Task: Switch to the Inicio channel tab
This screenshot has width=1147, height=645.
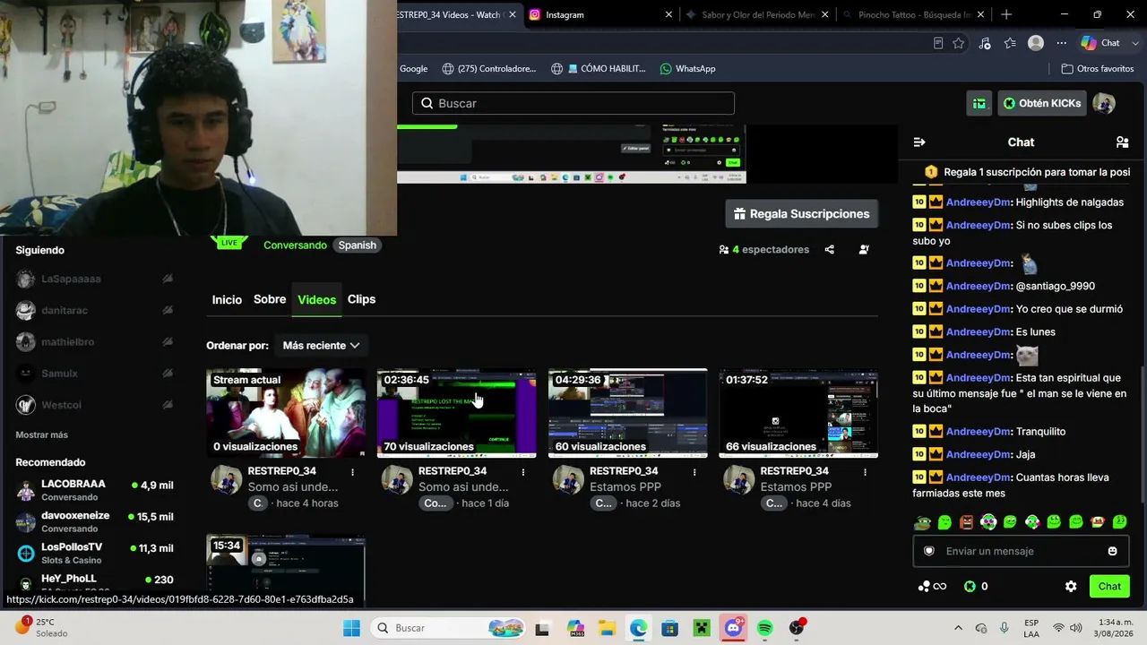Action: coord(227,300)
